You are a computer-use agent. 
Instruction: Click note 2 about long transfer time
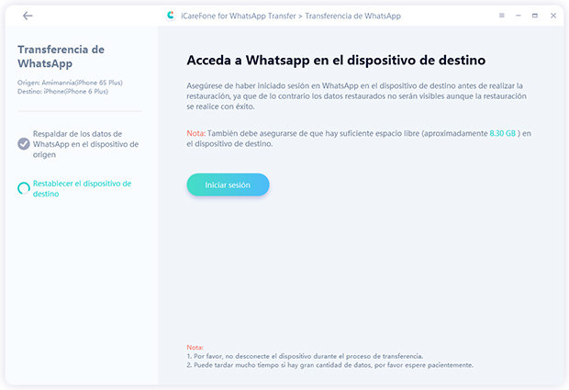point(329,365)
